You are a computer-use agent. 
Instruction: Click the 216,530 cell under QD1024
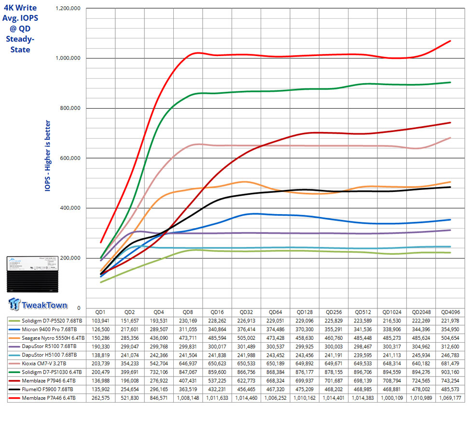click(x=392, y=321)
